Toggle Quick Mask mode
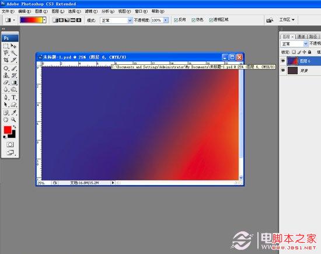Screen dimensions: 321x254 [10, 145]
